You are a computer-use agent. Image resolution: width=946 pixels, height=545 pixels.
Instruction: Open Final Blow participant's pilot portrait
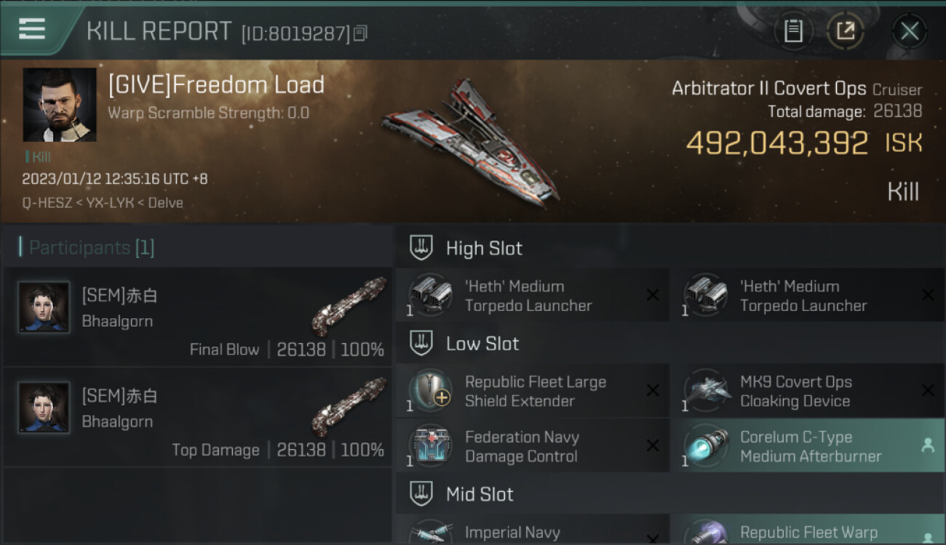44,307
